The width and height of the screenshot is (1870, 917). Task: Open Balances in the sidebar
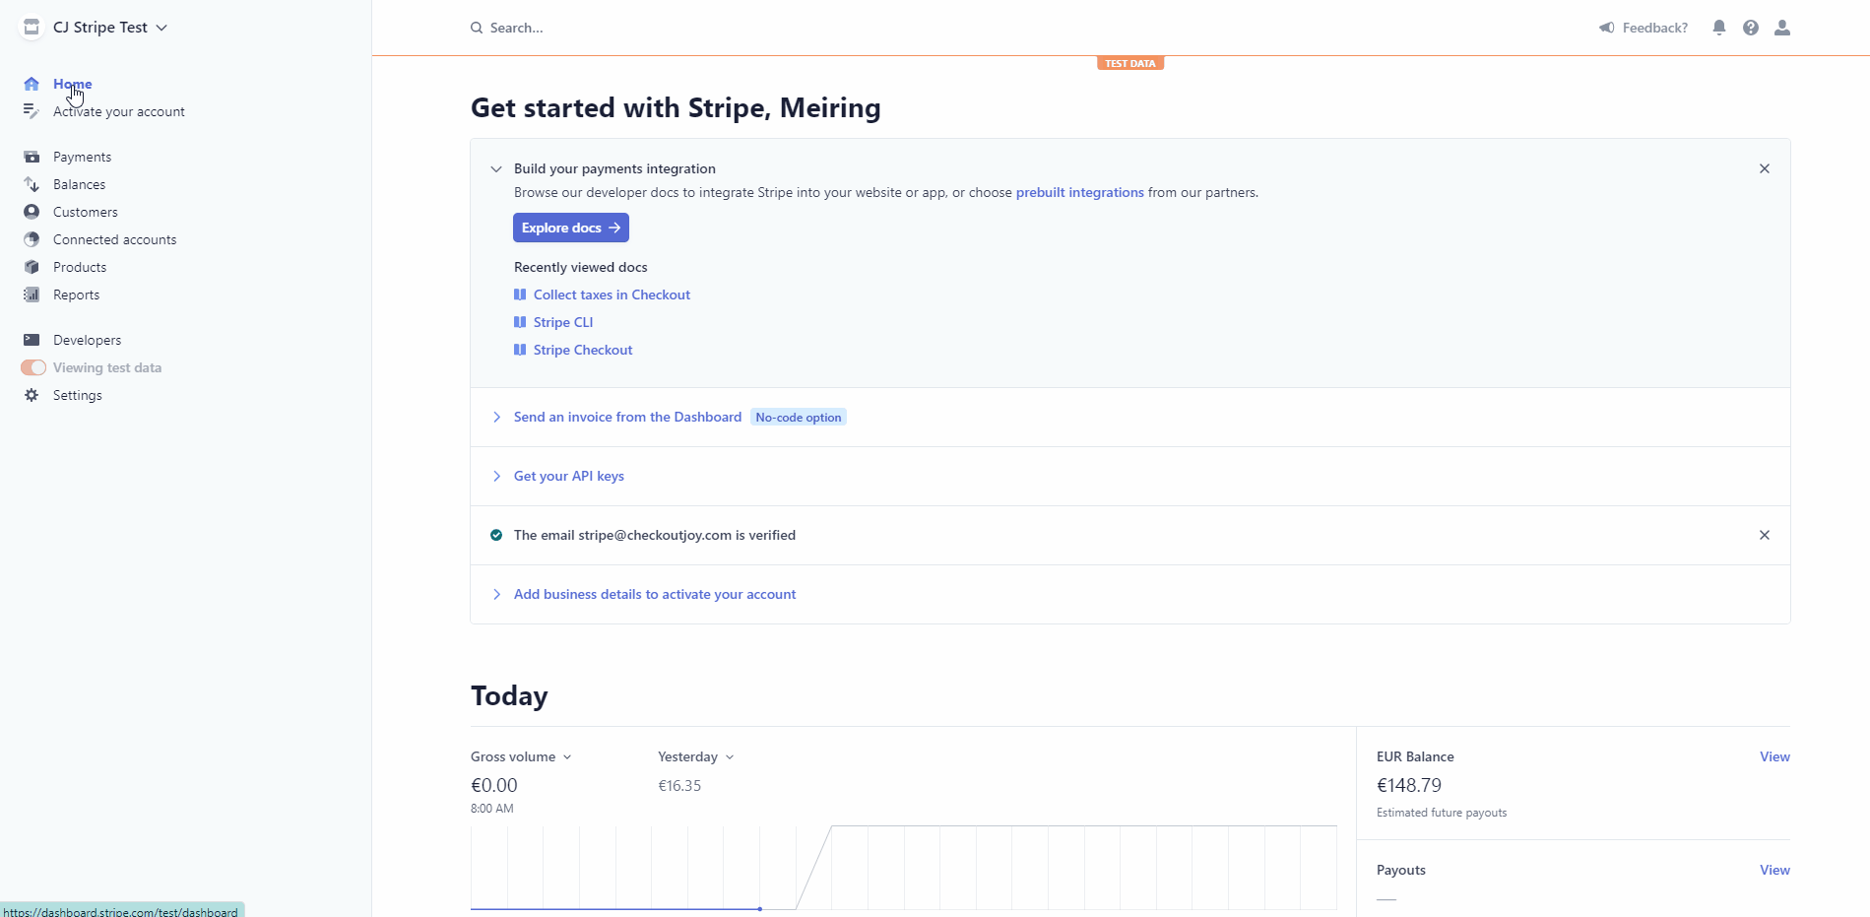pos(79,184)
